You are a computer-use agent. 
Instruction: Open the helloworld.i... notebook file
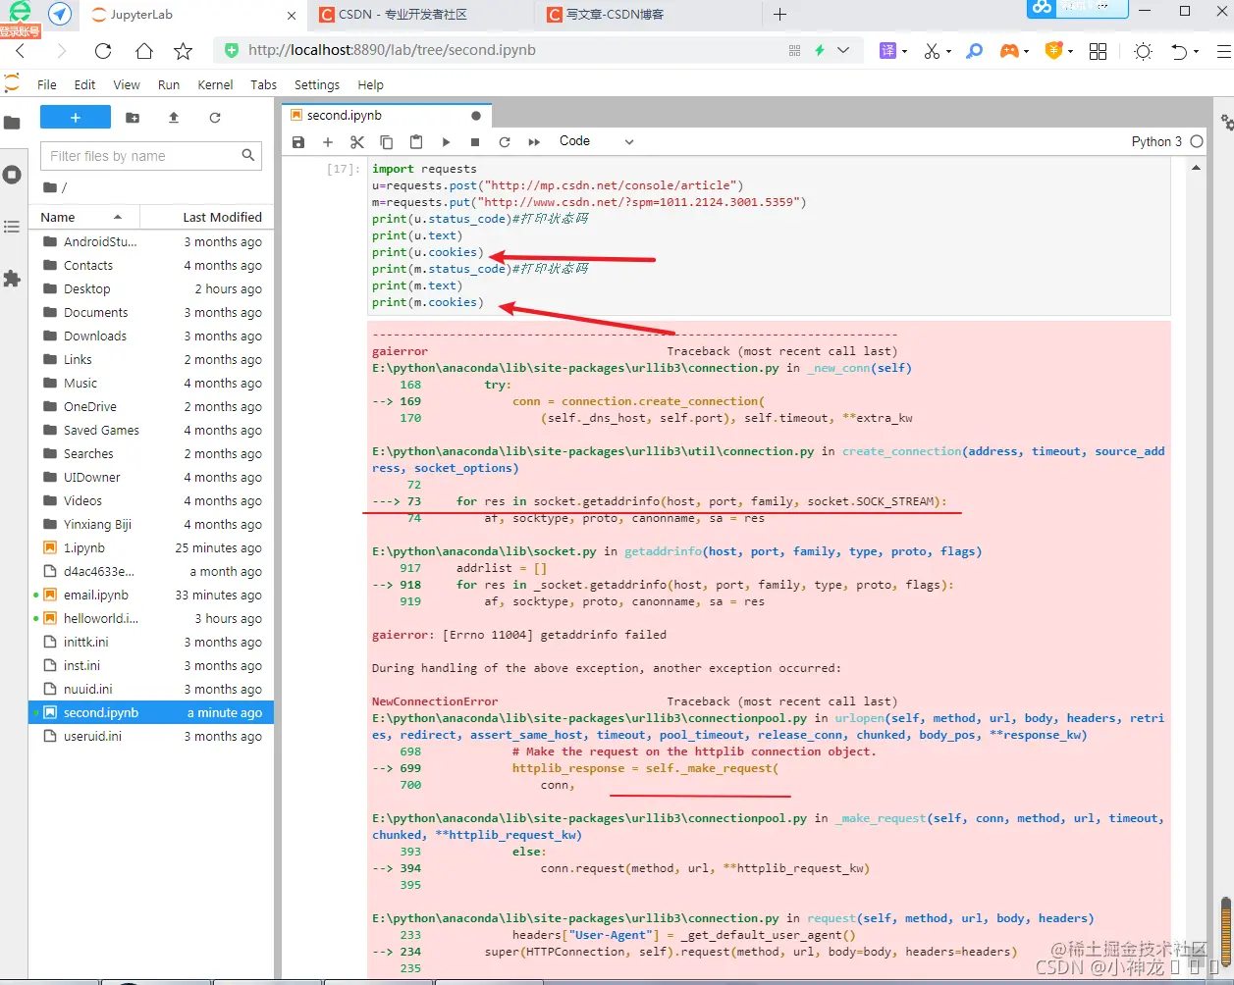pos(151,618)
